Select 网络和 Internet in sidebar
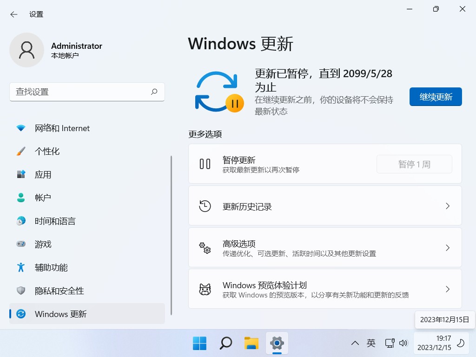 point(87,128)
